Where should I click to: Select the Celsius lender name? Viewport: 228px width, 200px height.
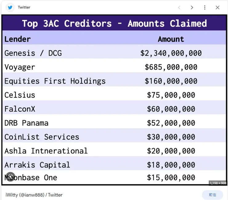20,95
